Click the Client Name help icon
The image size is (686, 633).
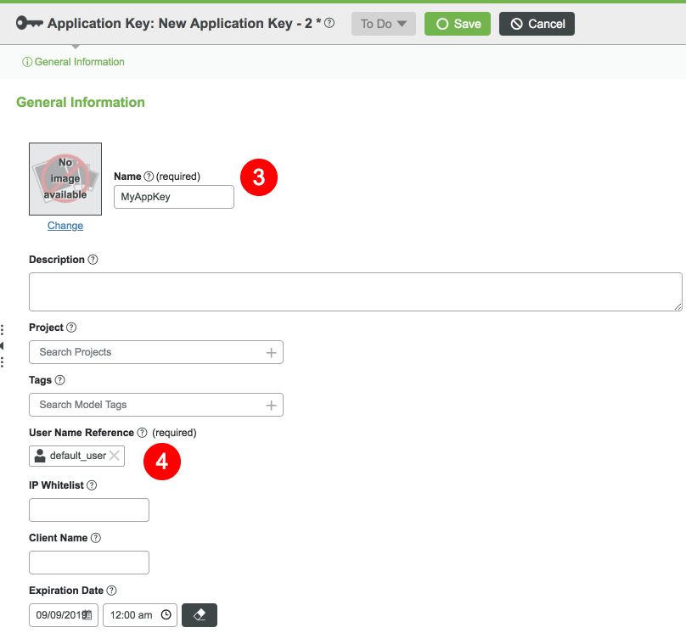tap(96, 538)
